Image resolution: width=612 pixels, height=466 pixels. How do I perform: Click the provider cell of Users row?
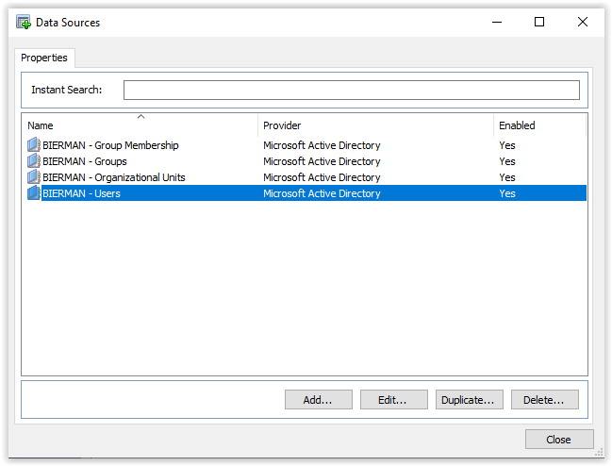[322, 193]
